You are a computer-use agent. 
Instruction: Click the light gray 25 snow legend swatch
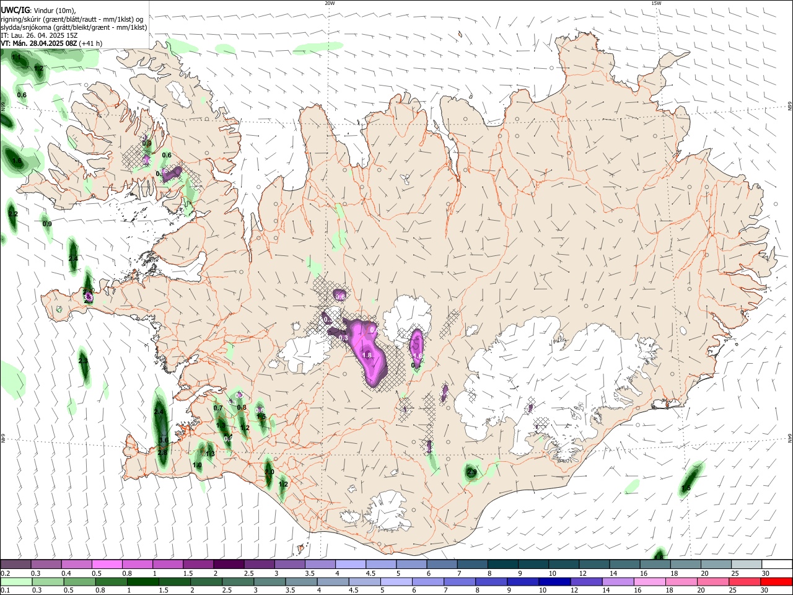747,564
